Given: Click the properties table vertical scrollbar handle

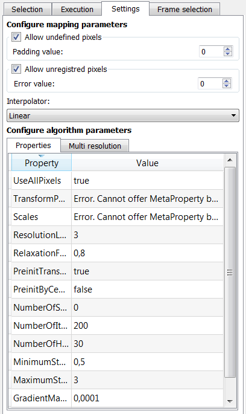Looking at the screenshot, I should pos(230,272).
